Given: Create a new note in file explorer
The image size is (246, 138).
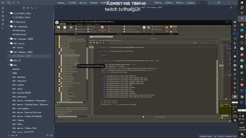Looking at the screenshot, I should pyautogui.click(x=24, y=8).
